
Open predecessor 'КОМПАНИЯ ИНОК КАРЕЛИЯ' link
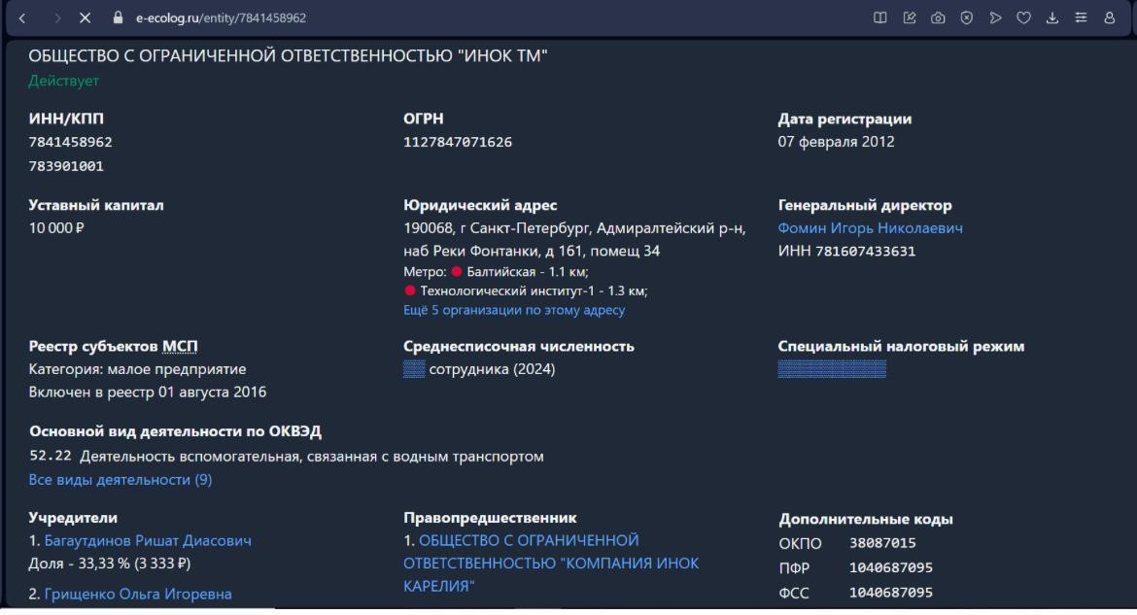pyautogui.click(x=551, y=564)
